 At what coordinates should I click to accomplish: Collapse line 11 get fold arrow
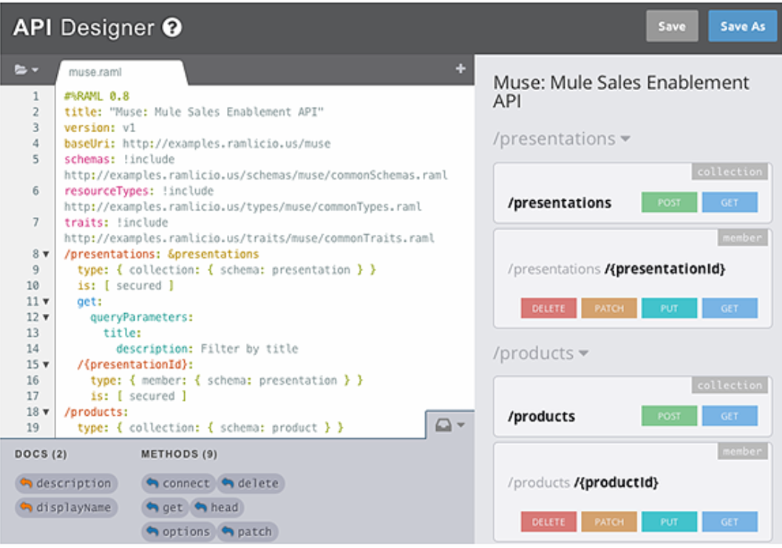46,301
